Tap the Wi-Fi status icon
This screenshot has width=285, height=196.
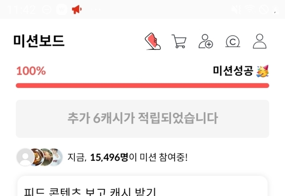coord(249,9)
